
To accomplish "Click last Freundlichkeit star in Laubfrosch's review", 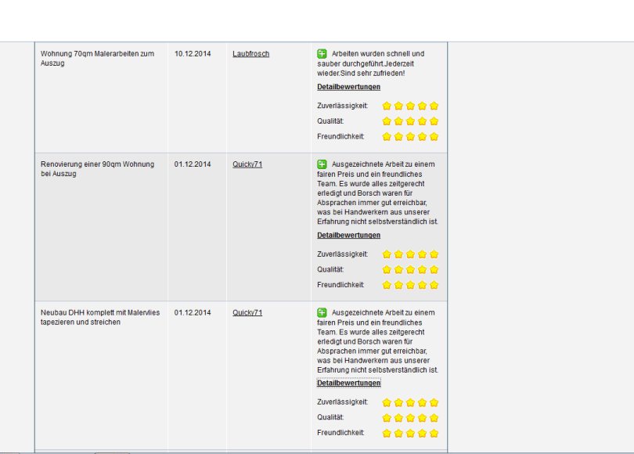I will coord(434,136).
